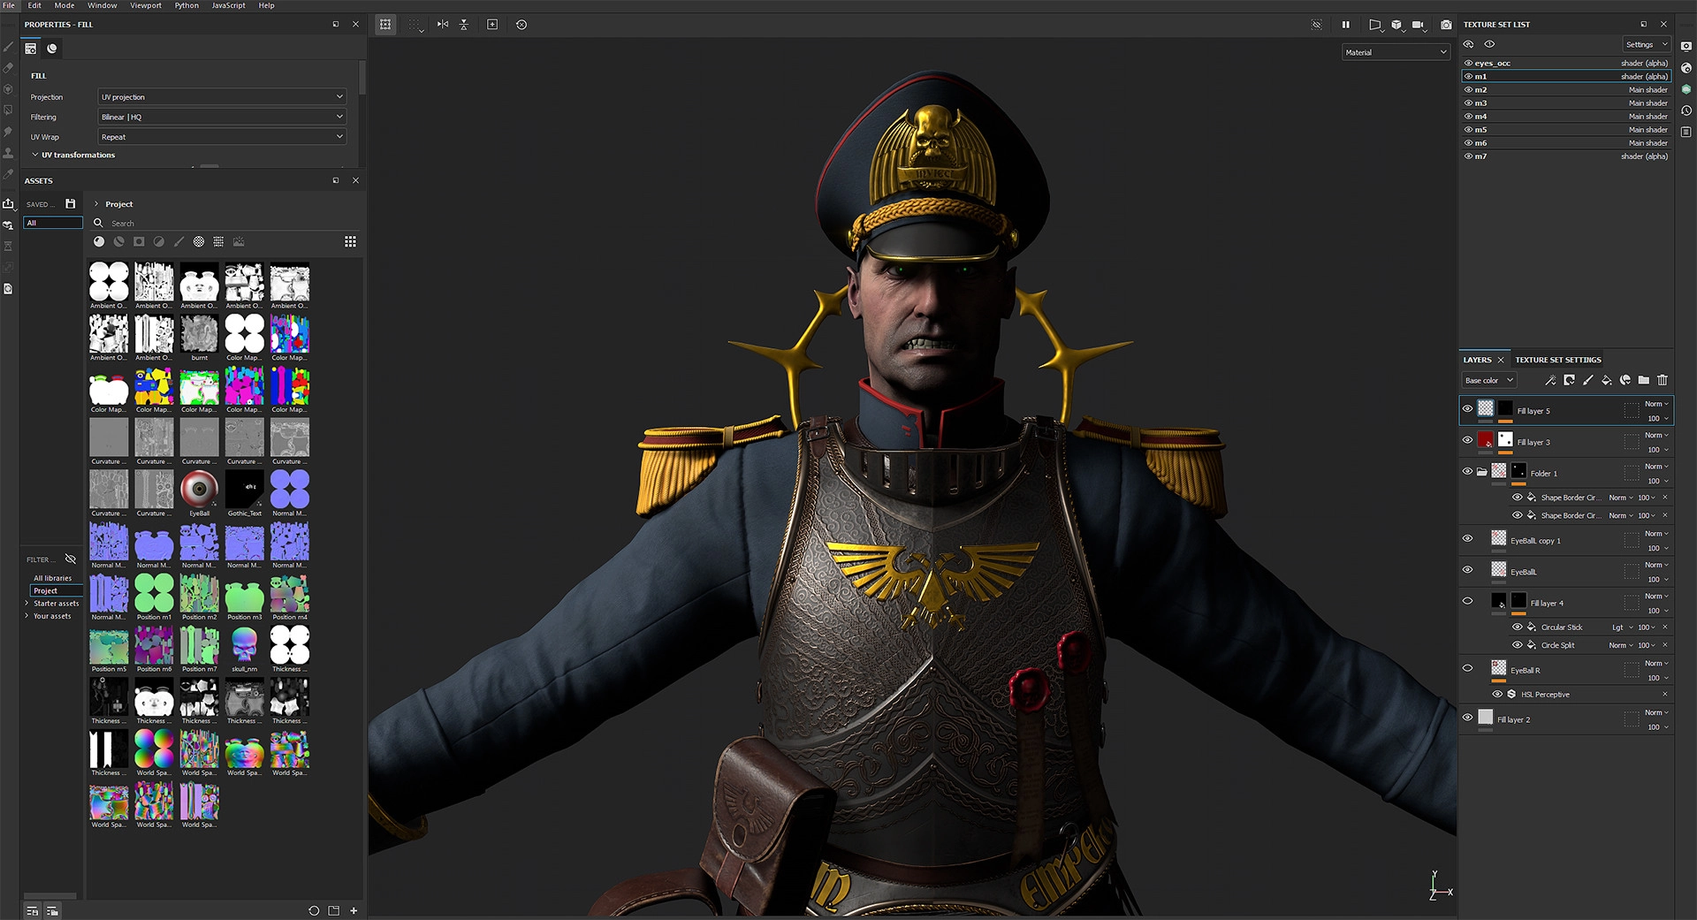Hide the Circular Stick effect

1517,627
